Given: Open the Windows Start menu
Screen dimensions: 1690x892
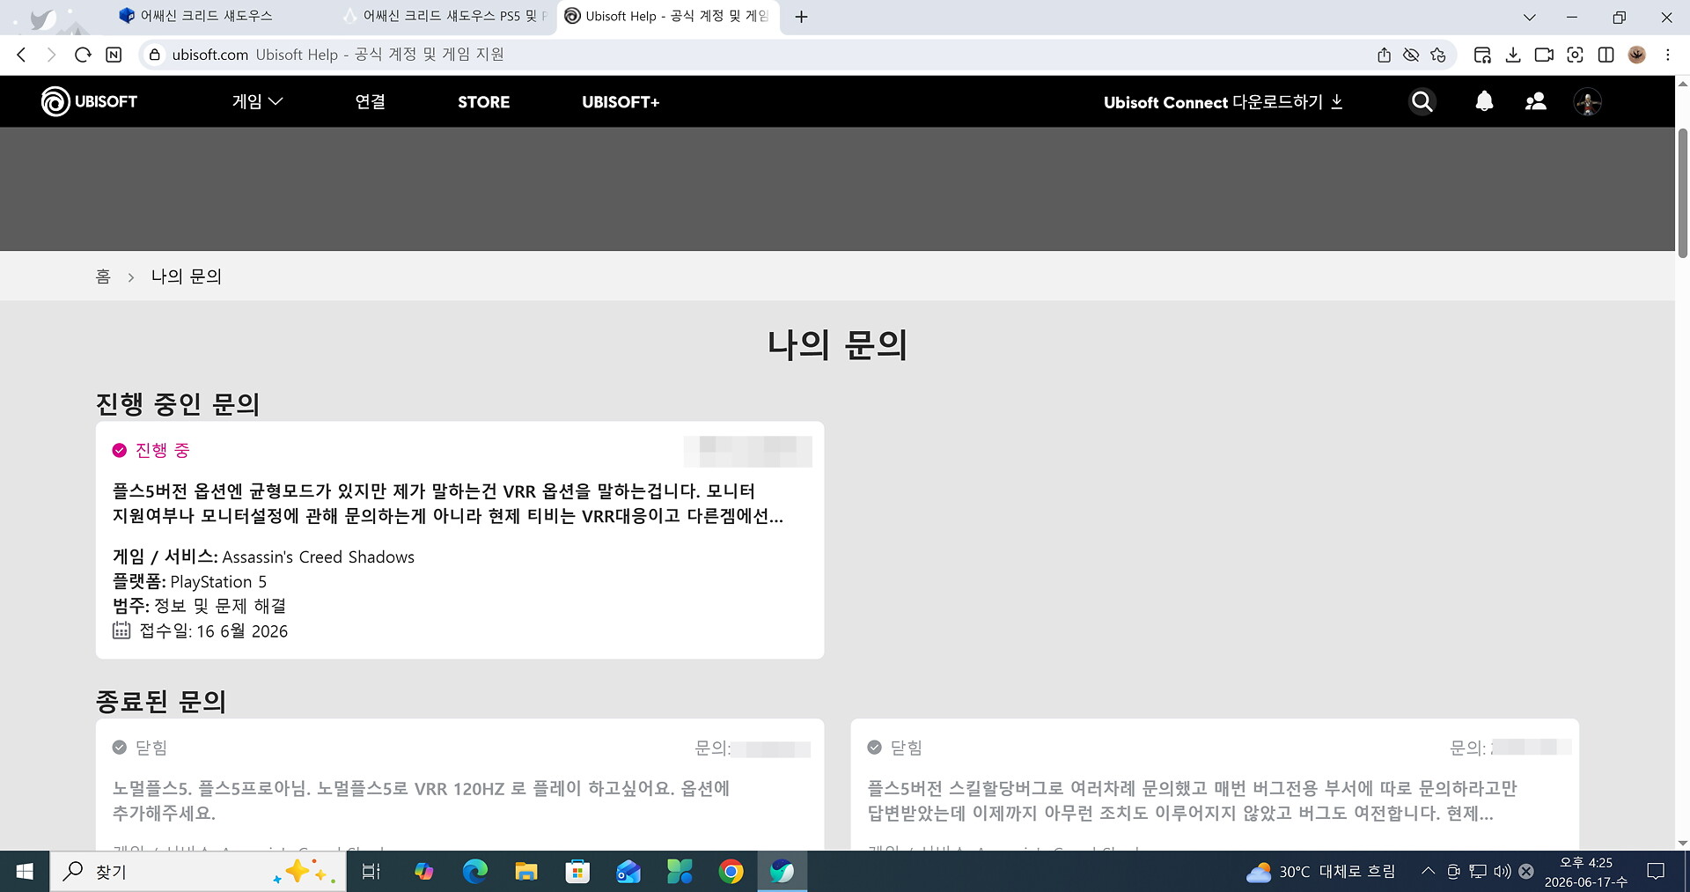Looking at the screenshot, I should tap(25, 872).
